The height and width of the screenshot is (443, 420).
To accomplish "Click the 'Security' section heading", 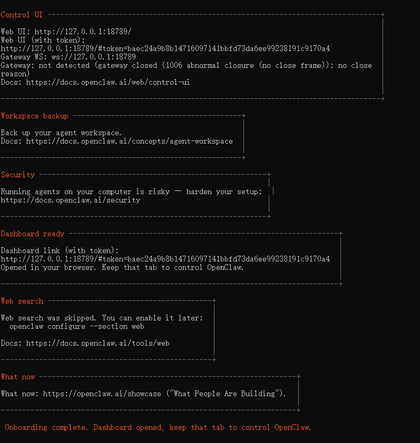I will pyautogui.click(x=18, y=175).
